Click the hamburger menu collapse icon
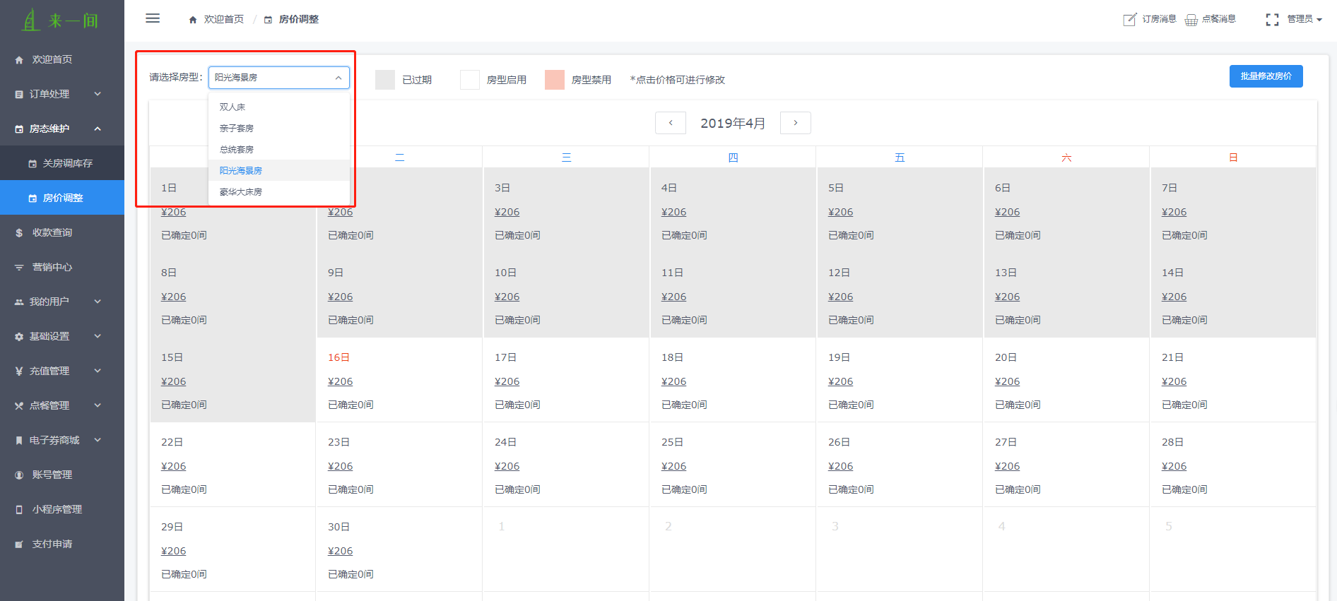Image resolution: width=1337 pixels, height=601 pixels. point(153,18)
